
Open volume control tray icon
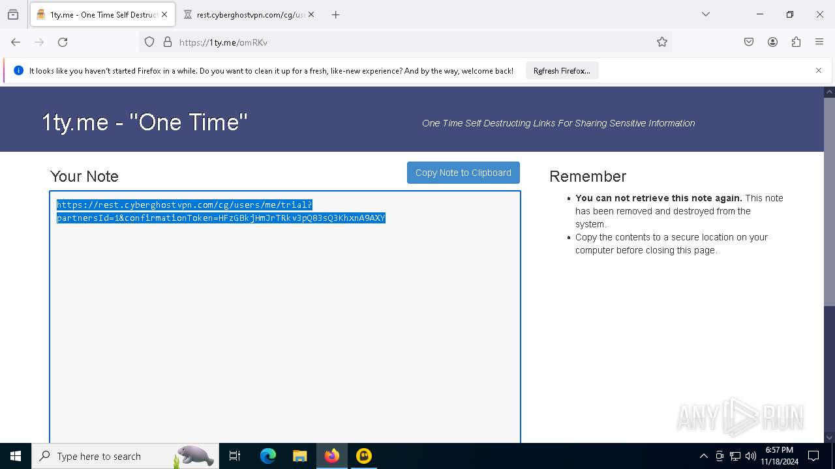point(751,456)
